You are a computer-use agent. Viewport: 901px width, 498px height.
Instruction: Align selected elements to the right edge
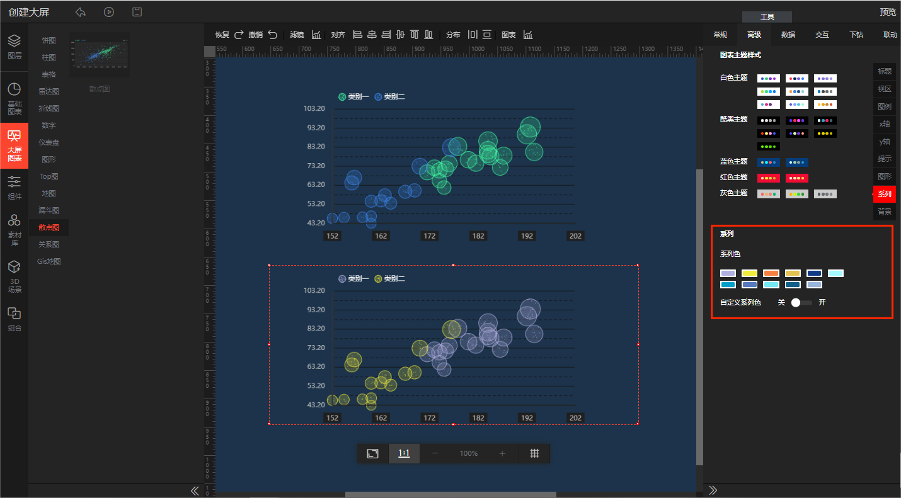[x=386, y=35]
